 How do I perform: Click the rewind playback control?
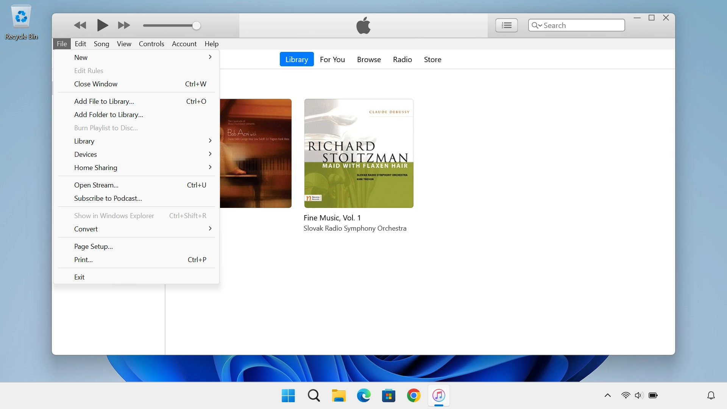click(80, 25)
